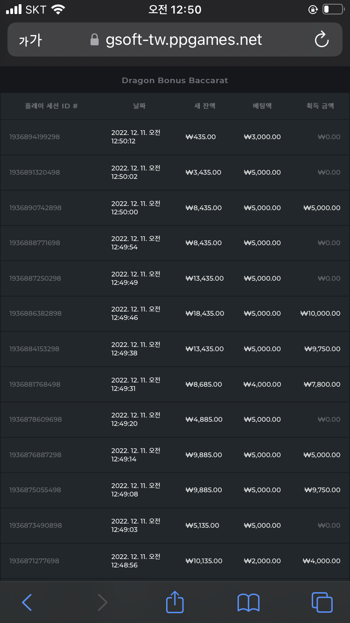350x623 pixels.
Task: Select the 날짜 column header
Action: (139, 106)
